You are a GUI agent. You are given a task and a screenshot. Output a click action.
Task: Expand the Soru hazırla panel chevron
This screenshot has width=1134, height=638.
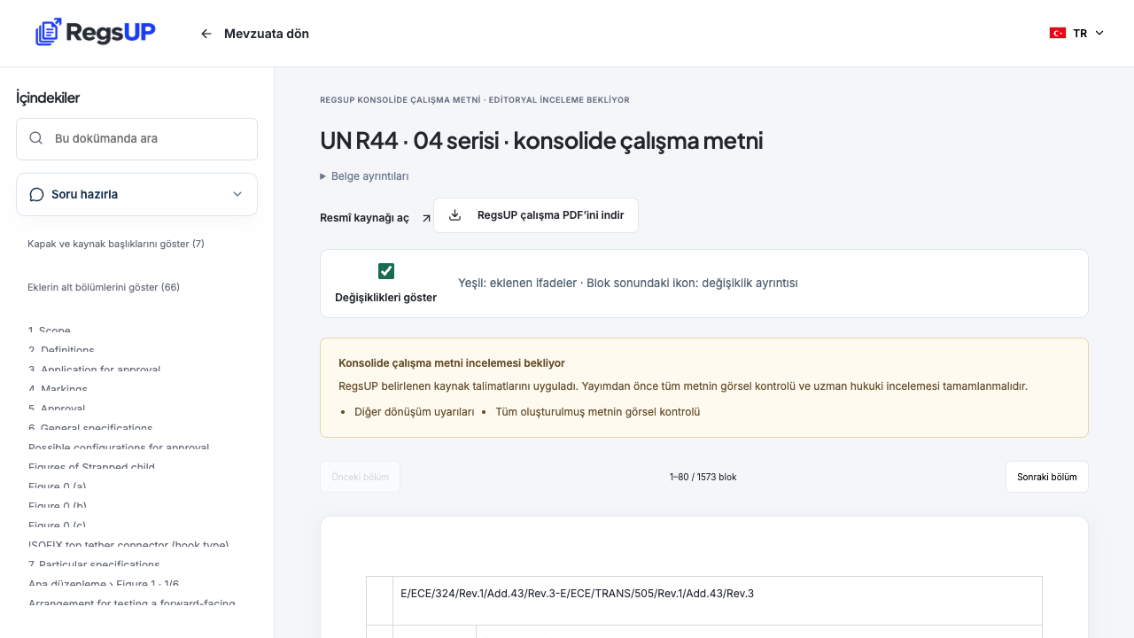(237, 194)
